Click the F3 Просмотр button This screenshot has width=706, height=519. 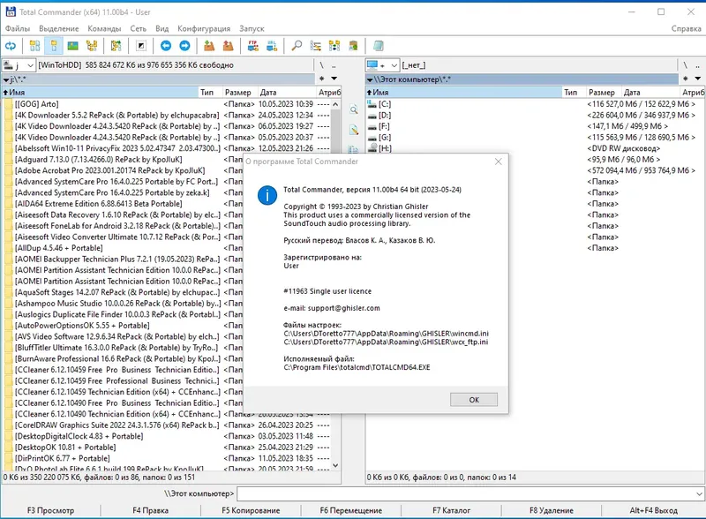tap(50, 510)
